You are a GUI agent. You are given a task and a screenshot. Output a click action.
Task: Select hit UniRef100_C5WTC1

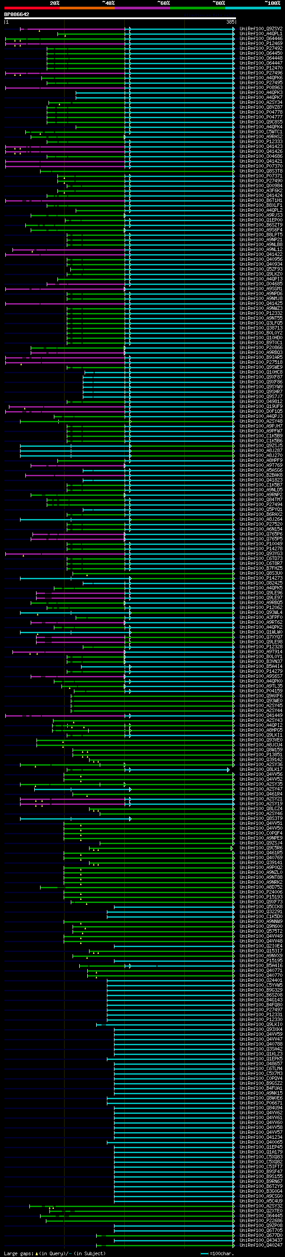[x=261, y=132]
